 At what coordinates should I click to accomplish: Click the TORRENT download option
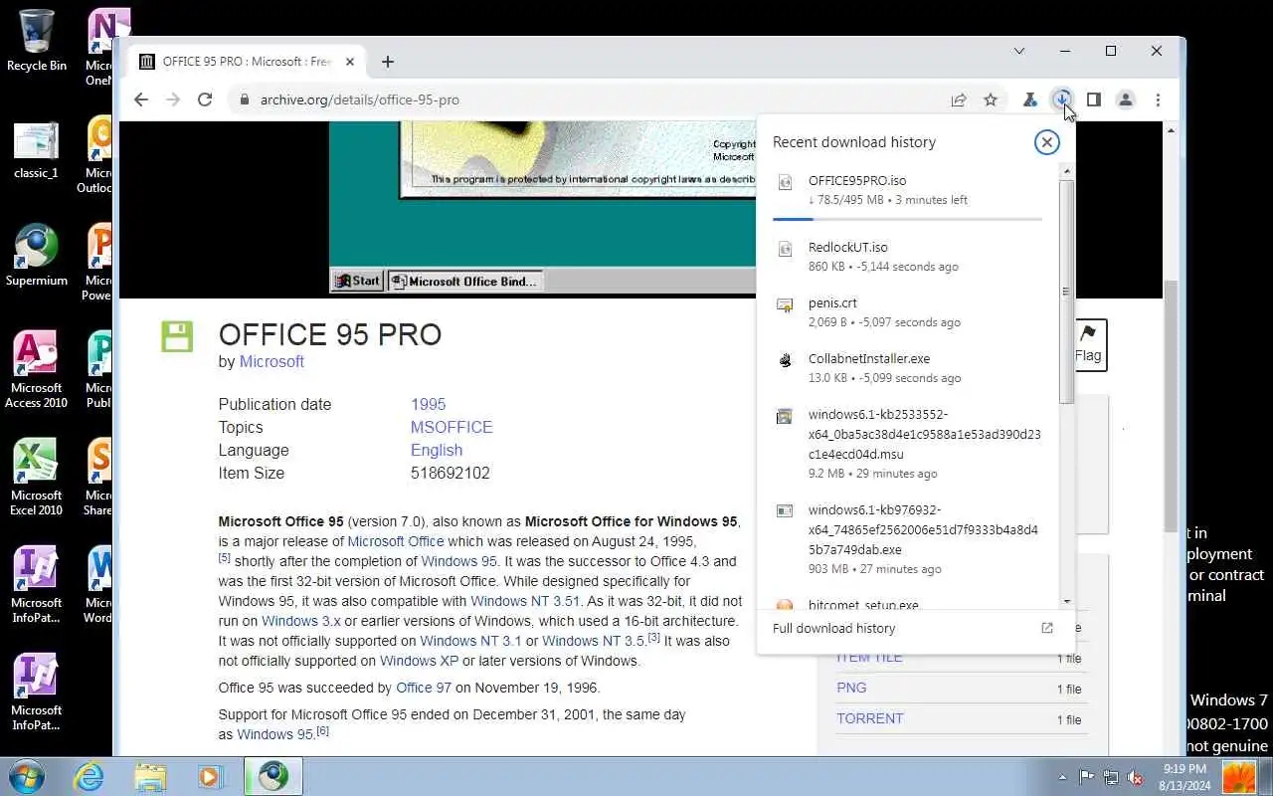click(x=870, y=718)
